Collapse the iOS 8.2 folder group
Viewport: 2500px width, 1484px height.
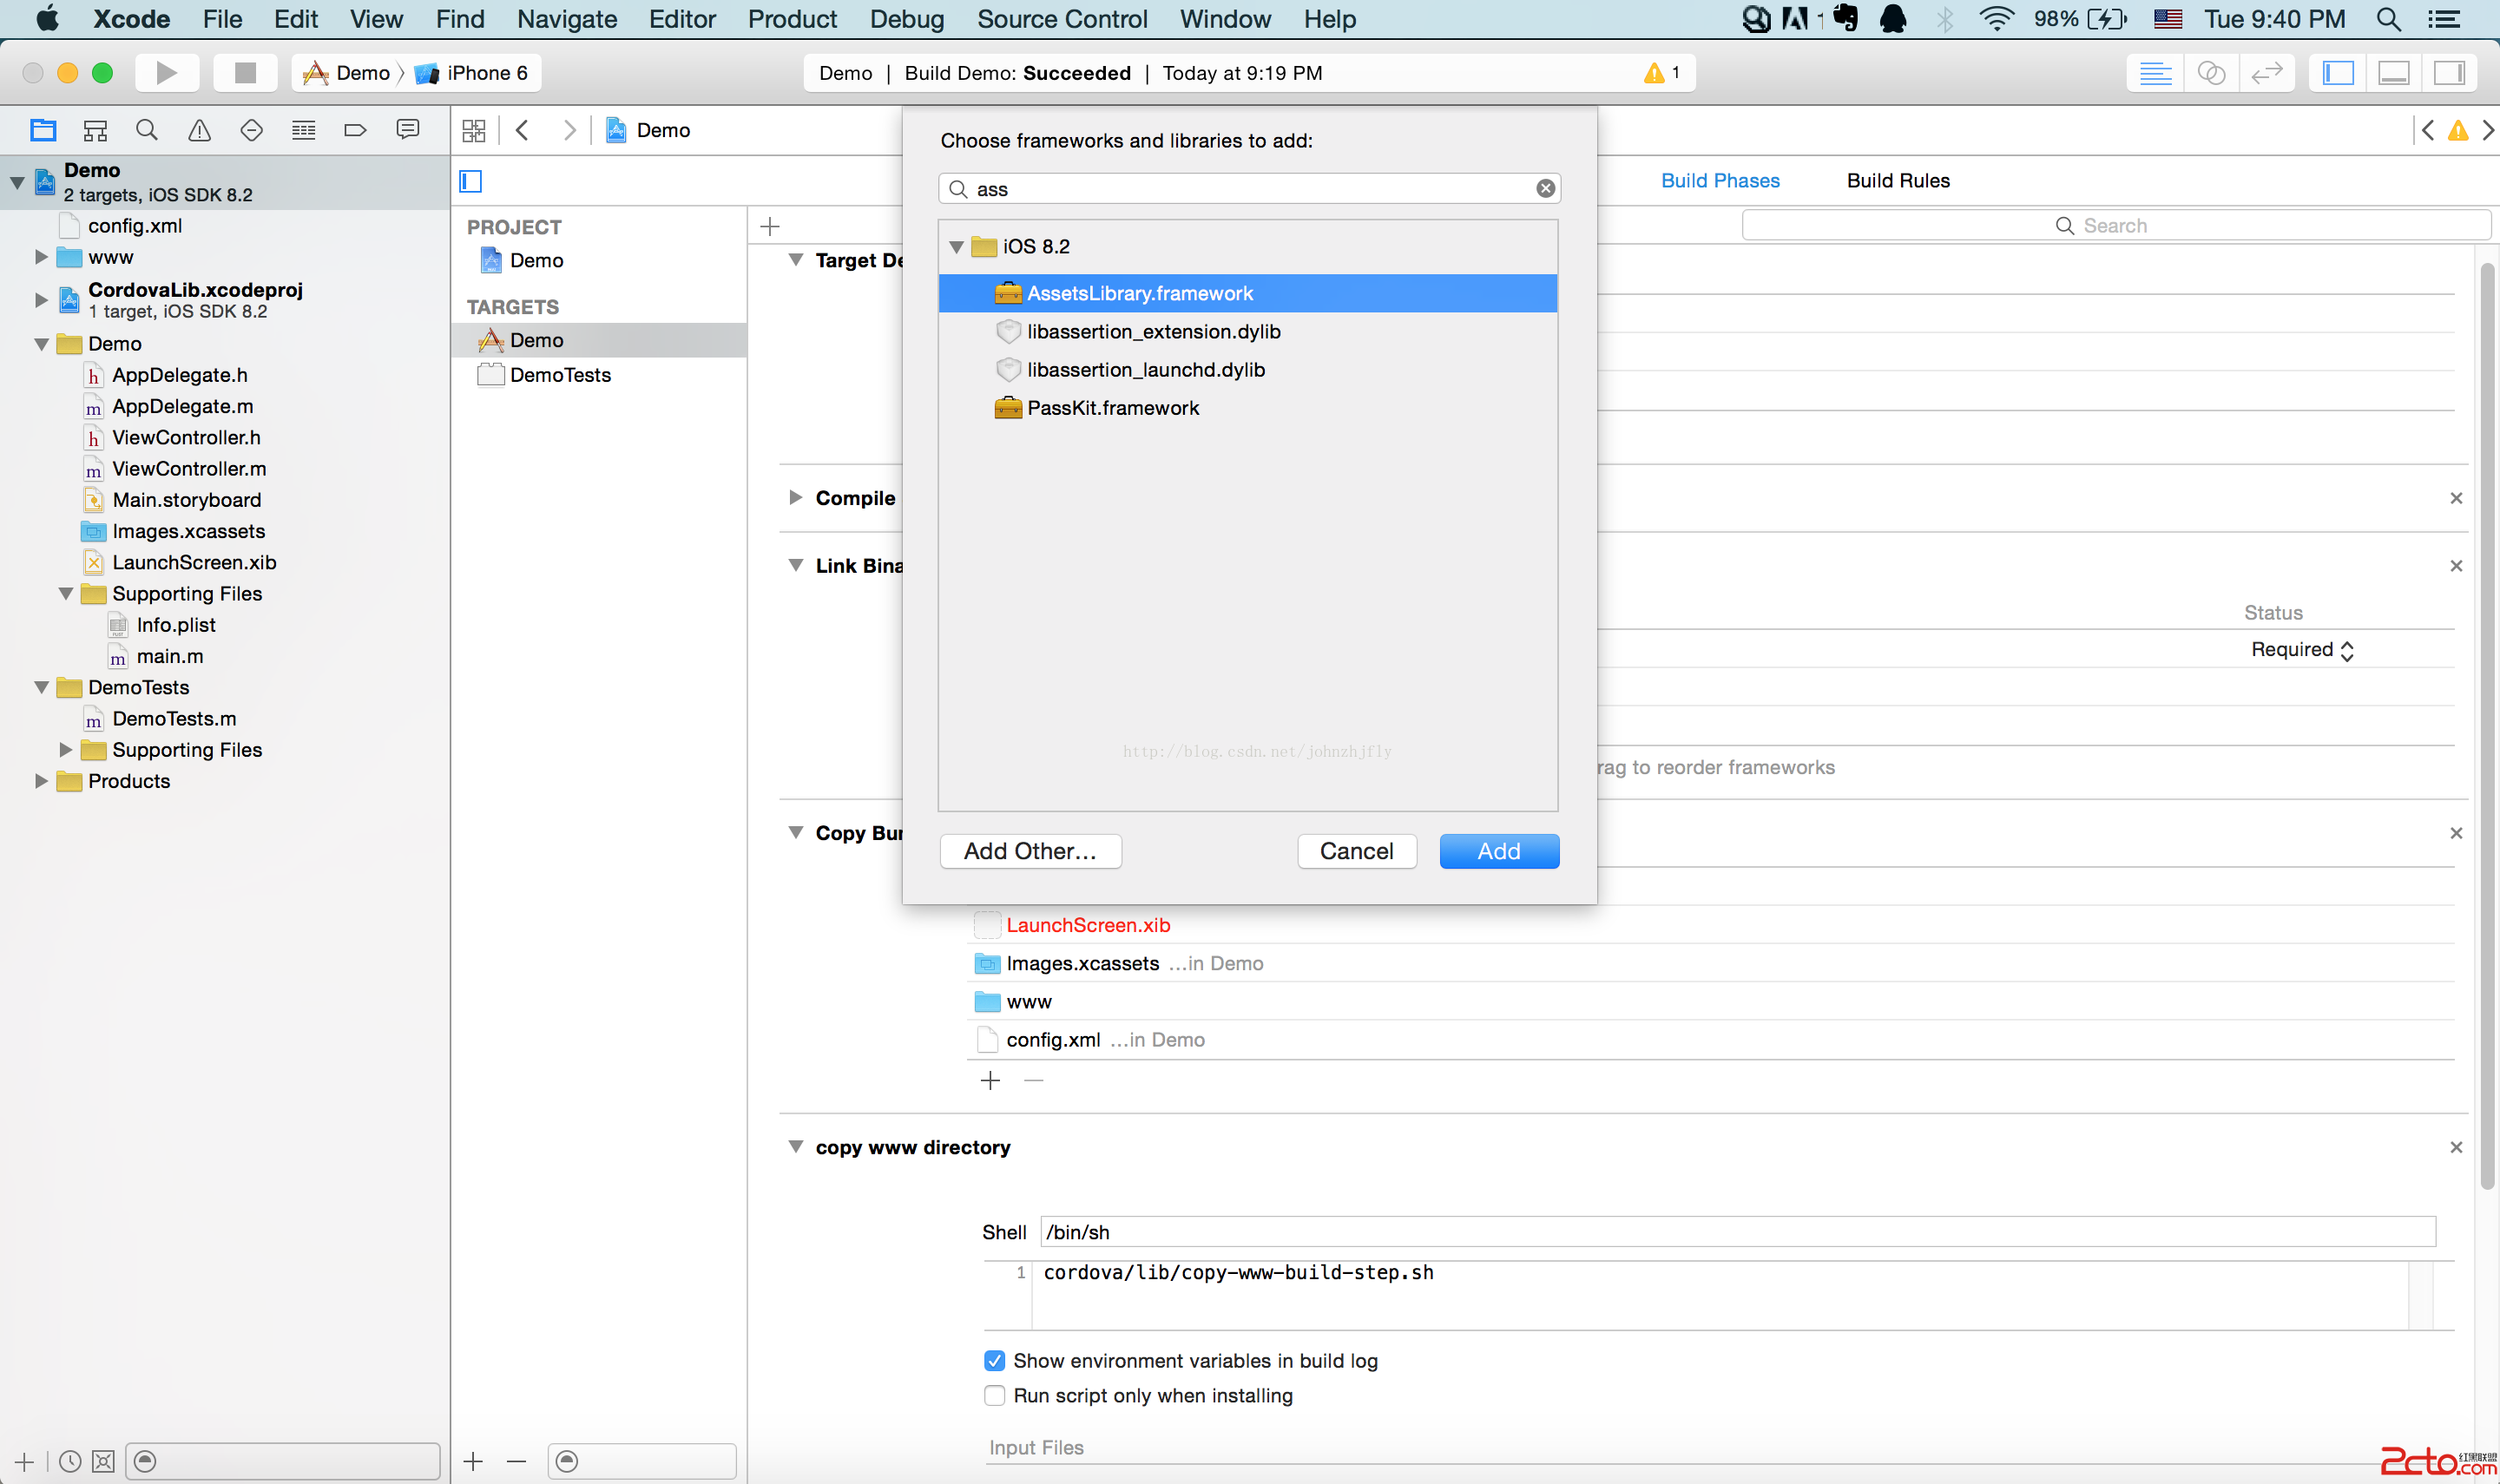tap(956, 247)
